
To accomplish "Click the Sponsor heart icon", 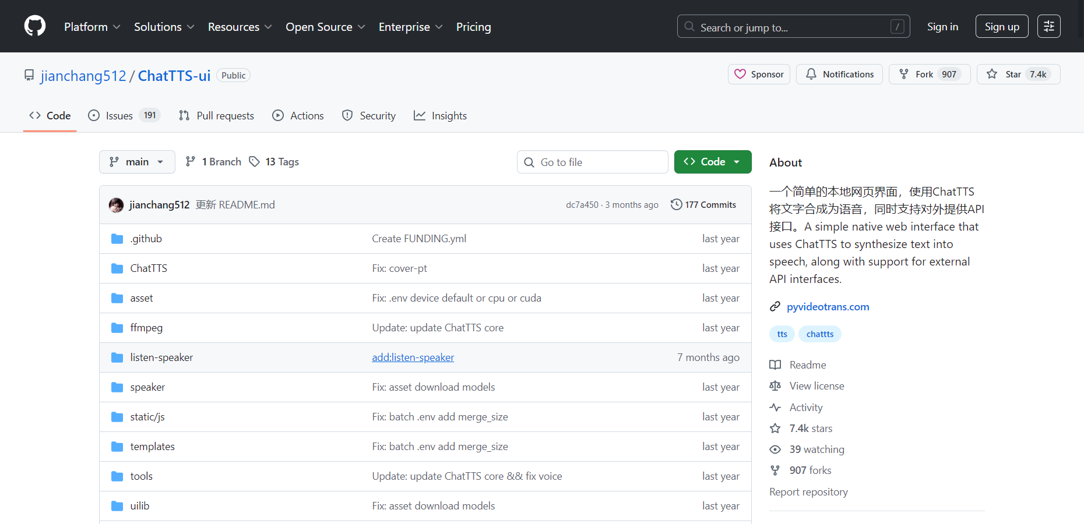I will tap(740, 74).
